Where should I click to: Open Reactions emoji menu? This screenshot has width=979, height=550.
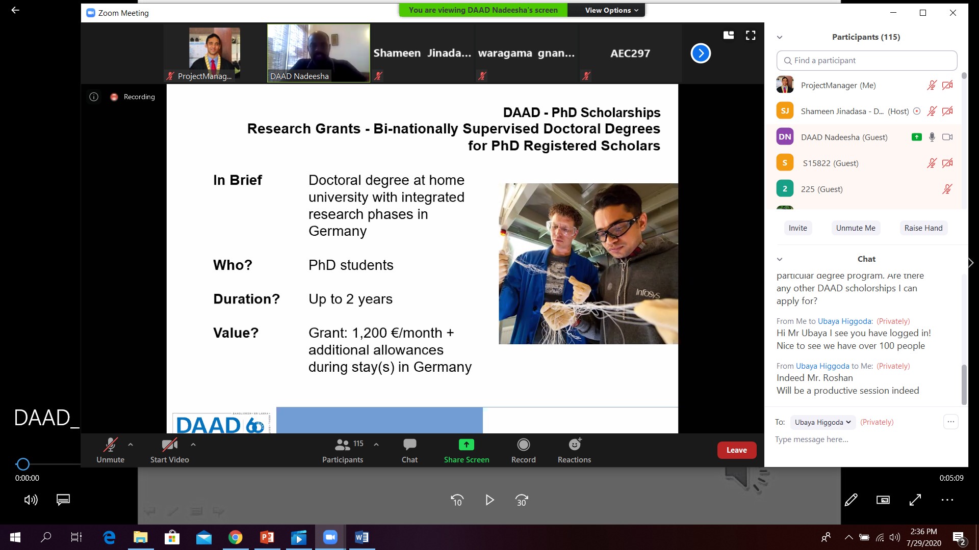574,450
